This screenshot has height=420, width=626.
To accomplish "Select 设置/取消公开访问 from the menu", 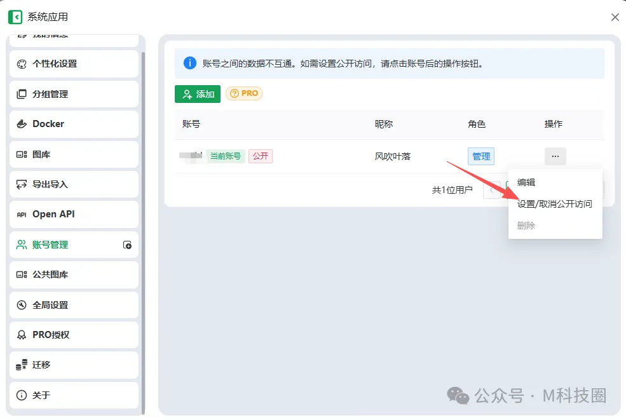I will click(x=555, y=203).
